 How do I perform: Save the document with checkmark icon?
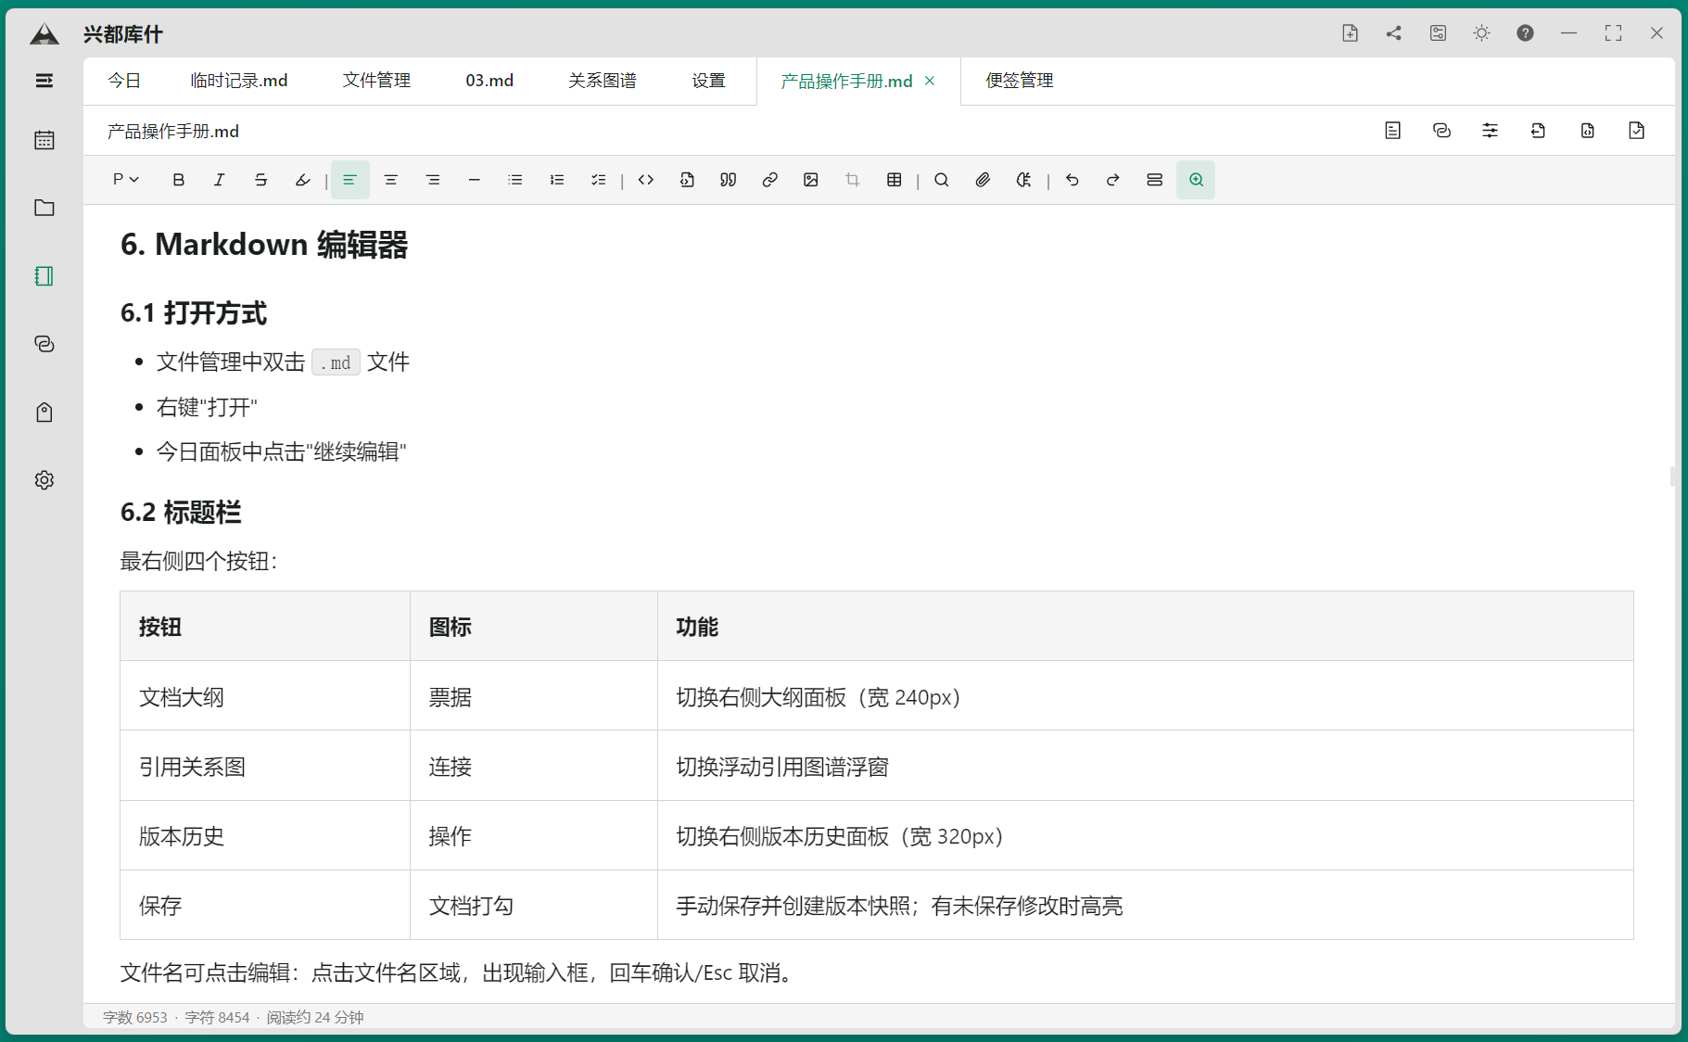(x=1636, y=131)
